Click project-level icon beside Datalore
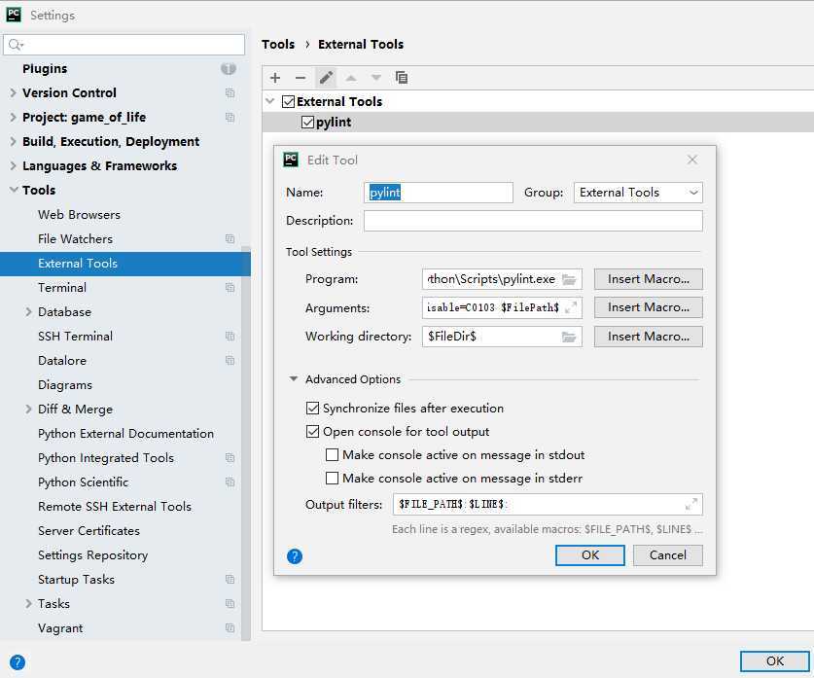Viewport: 814px width, 678px height. point(230,360)
